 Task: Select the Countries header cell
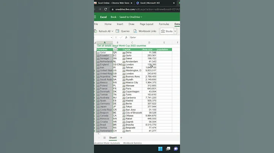pos(105,50)
